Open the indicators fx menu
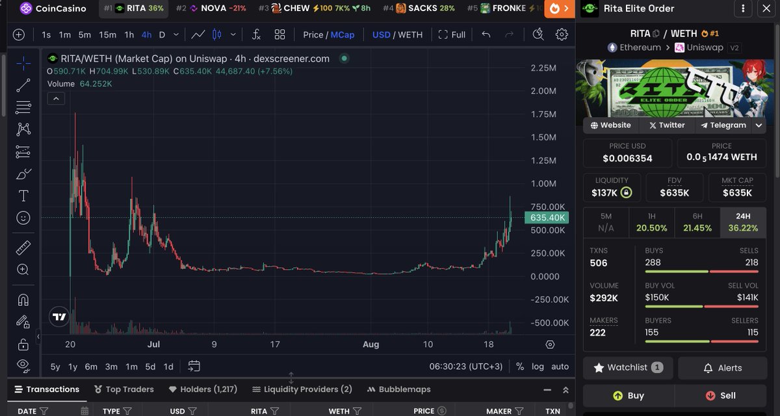 point(257,34)
